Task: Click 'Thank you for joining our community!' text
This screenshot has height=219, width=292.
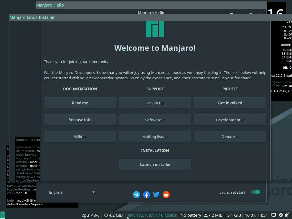Action: tap(76, 62)
